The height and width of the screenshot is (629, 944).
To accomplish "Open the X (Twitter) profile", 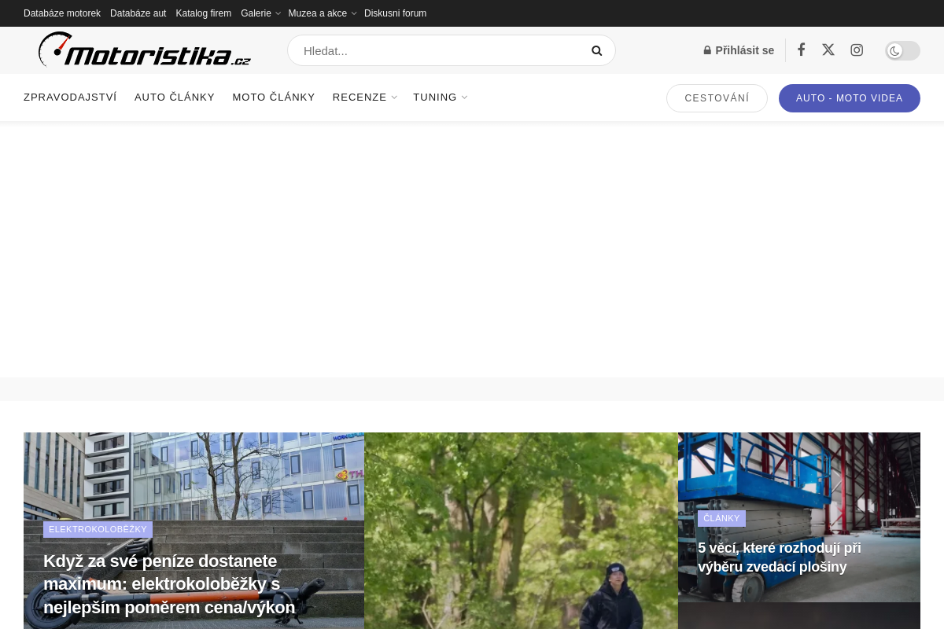I will click(828, 50).
